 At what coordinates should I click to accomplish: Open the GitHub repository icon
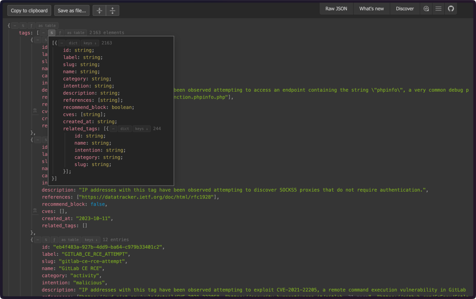tap(450, 9)
